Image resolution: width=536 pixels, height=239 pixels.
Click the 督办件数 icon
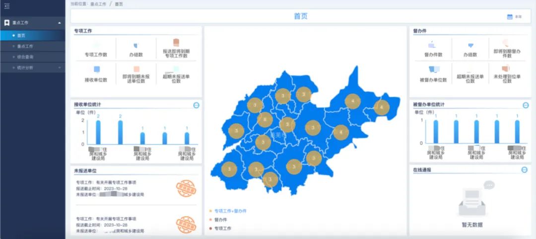(433, 46)
